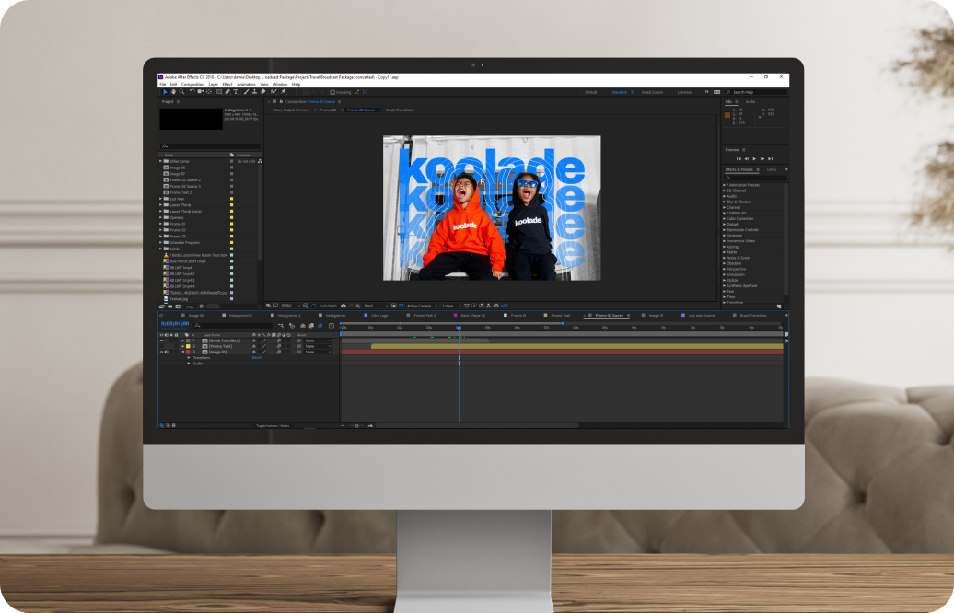Image resolution: width=954 pixels, height=613 pixels.
Task: Open the Animation menu
Action: click(x=246, y=84)
